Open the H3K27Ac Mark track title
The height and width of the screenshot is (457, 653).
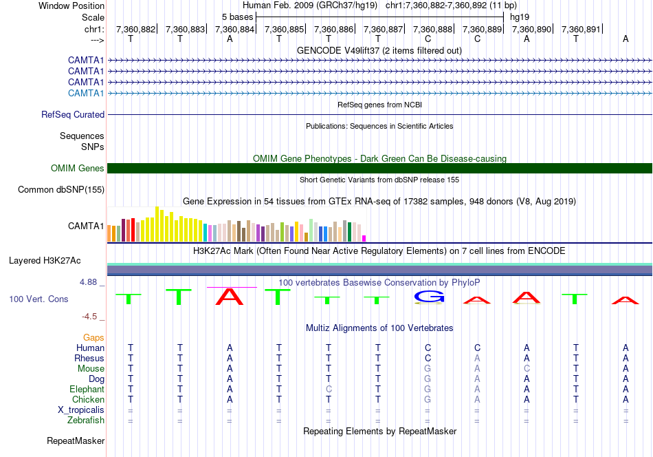click(379, 251)
